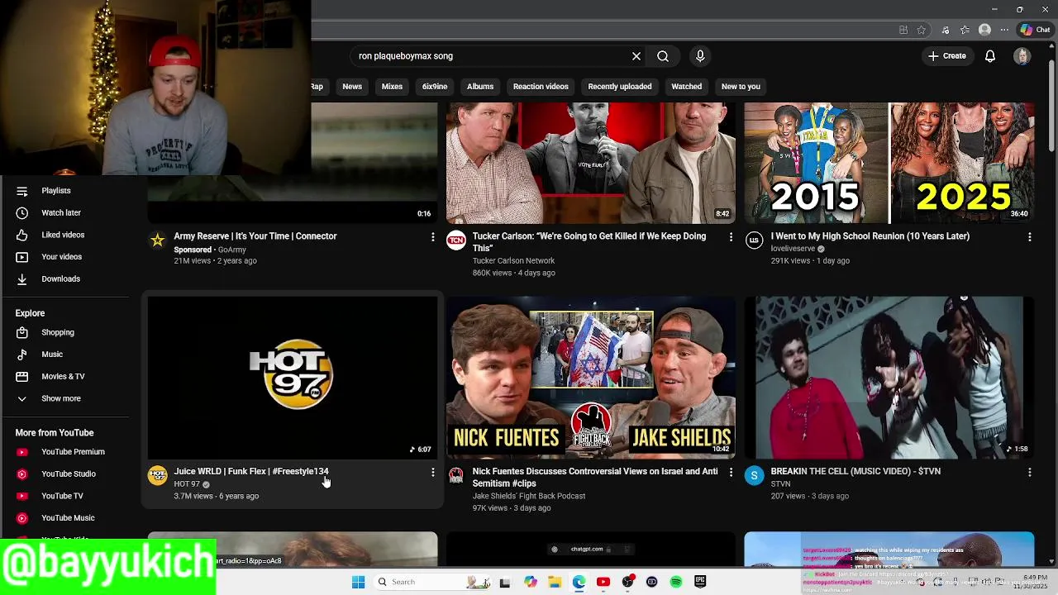Open Juice WRLD Funk Flex Freestyle title
Viewport: 1058px width, 595px height.
point(251,471)
